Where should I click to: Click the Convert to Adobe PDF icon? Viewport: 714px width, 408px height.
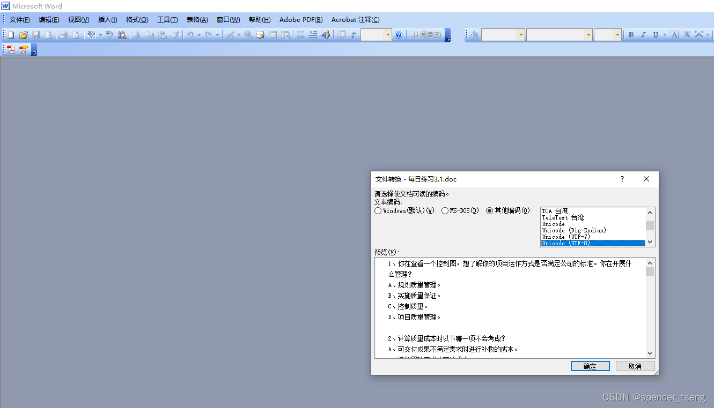tap(11, 49)
